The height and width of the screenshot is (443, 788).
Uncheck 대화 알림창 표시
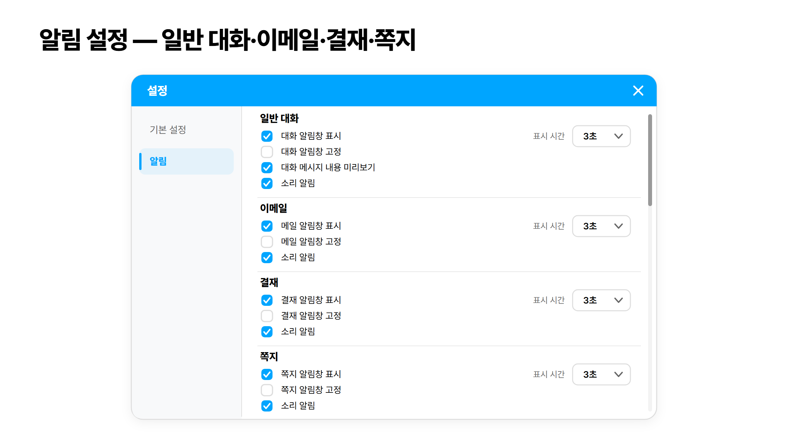click(x=267, y=136)
